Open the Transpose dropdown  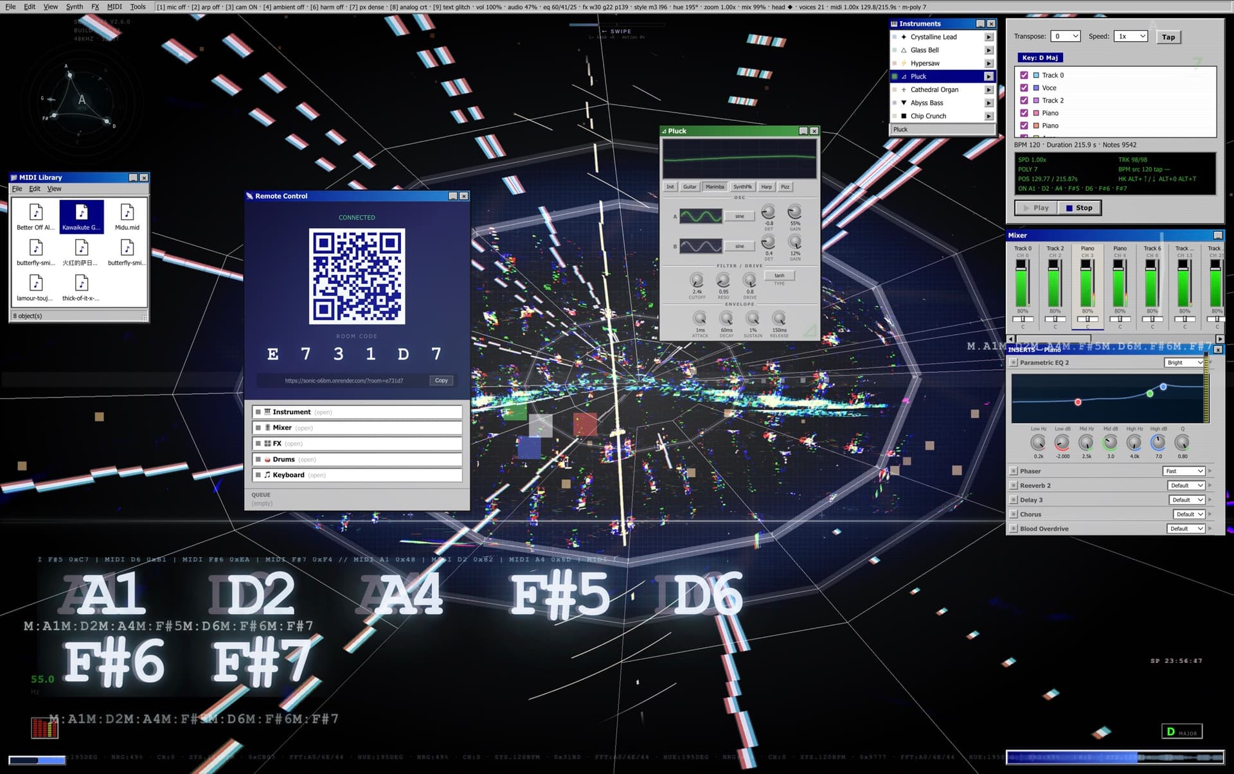click(1066, 36)
